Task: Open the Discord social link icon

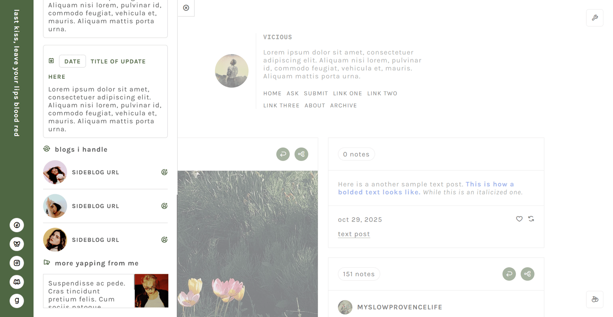Action: tap(17, 282)
